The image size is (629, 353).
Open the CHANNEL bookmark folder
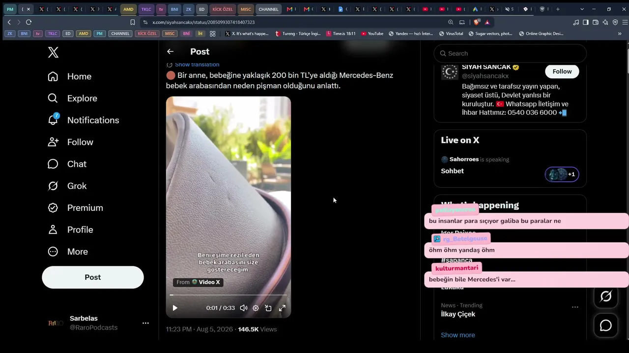tap(120, 34)
